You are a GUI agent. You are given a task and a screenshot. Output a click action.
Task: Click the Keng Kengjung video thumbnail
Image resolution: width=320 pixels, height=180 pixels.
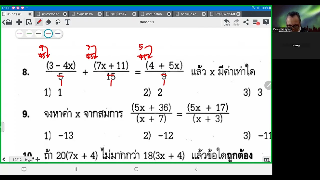pyautogui.click(x=296, y=18)
